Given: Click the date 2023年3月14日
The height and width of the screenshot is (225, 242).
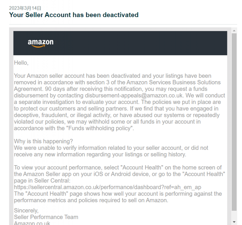Looking at the screenshot, I should click(x=25, y=8).
